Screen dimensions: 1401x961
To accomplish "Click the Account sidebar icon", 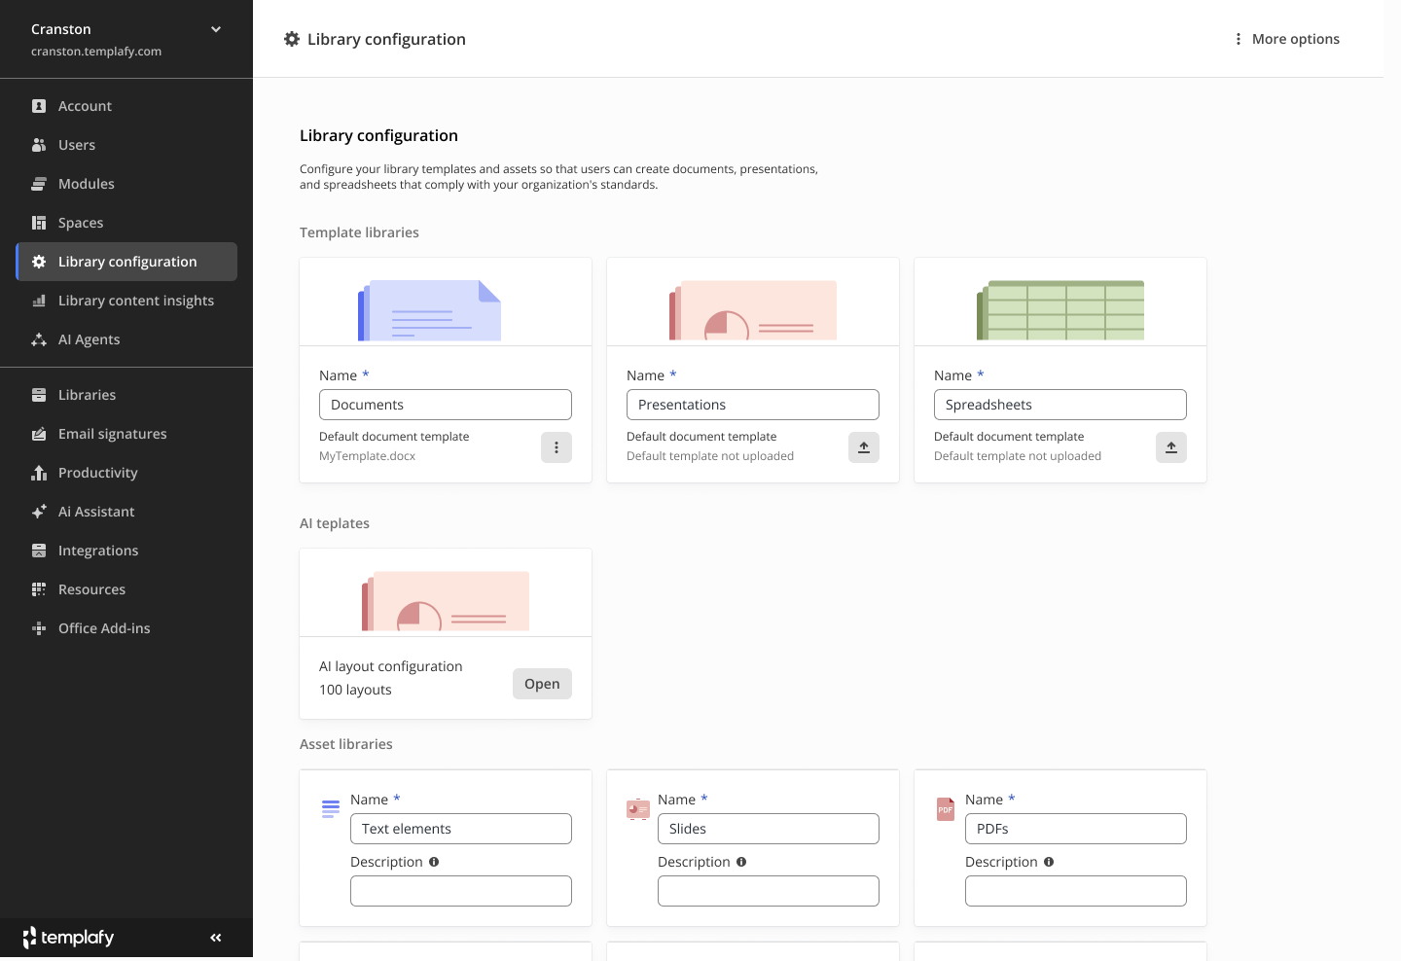I will [x=39, y=106].
